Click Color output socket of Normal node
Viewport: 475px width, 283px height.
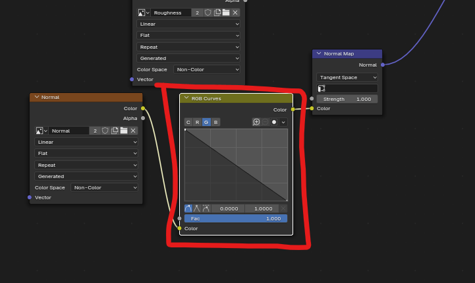click(x=143, y=108)
